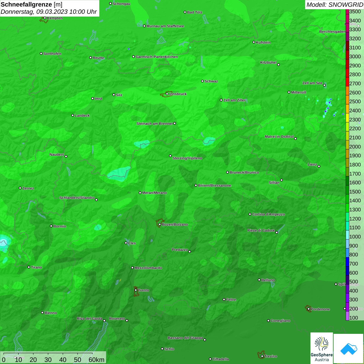Click the GeoSphere Austria logo
The image size is (364, 364).
pos(322,348)
